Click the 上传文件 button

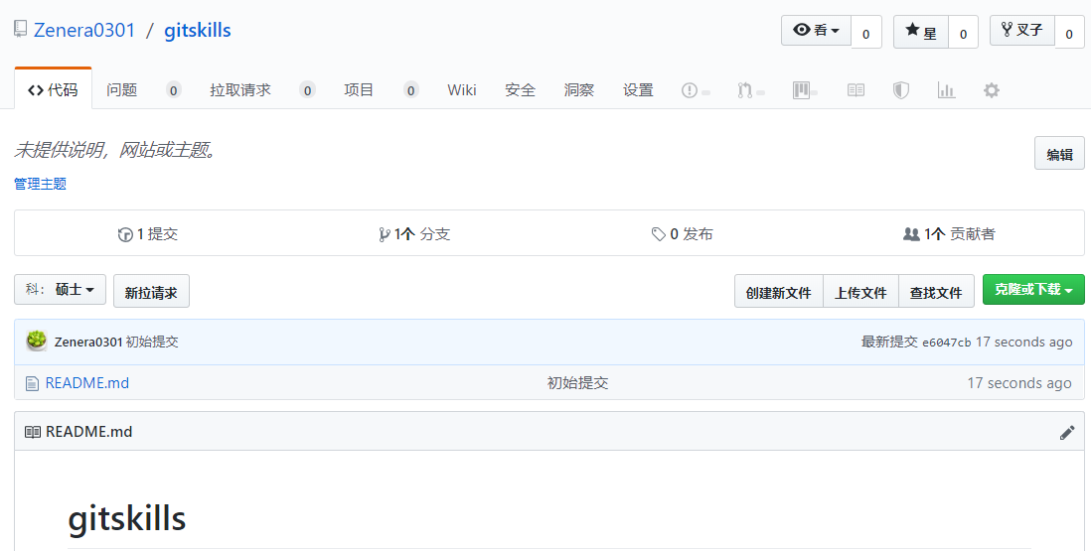(860, 292)
